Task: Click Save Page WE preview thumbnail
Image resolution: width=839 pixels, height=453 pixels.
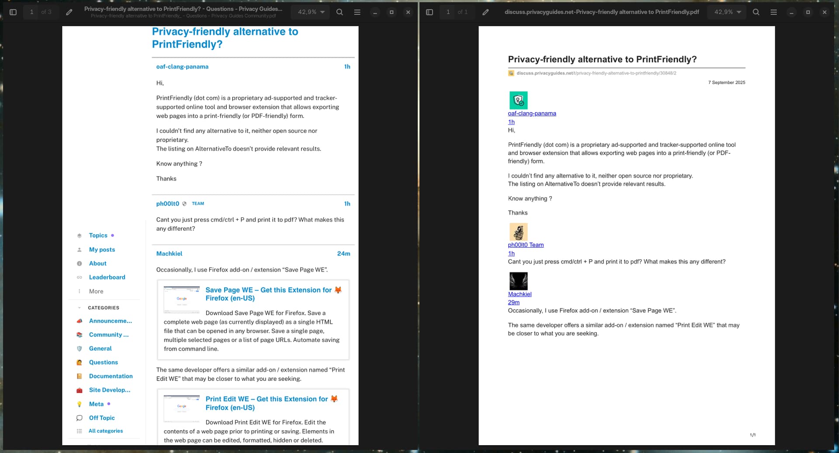Action: click(x=182, y=300)
